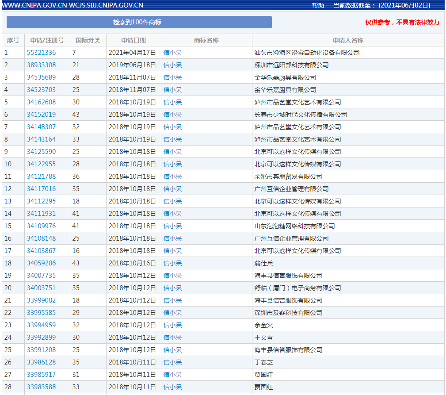
Task: Select applicant 深圳市远阳邦科技有限公司
Action: pos(292,65)
